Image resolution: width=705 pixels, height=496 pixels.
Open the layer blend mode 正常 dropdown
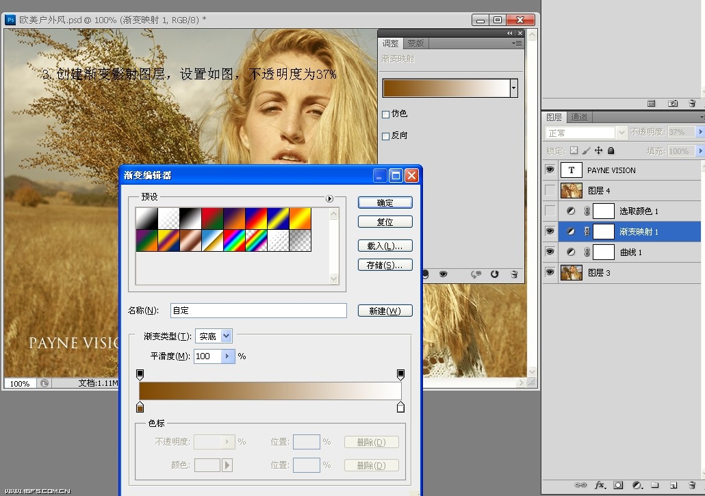tap(621, 133)
